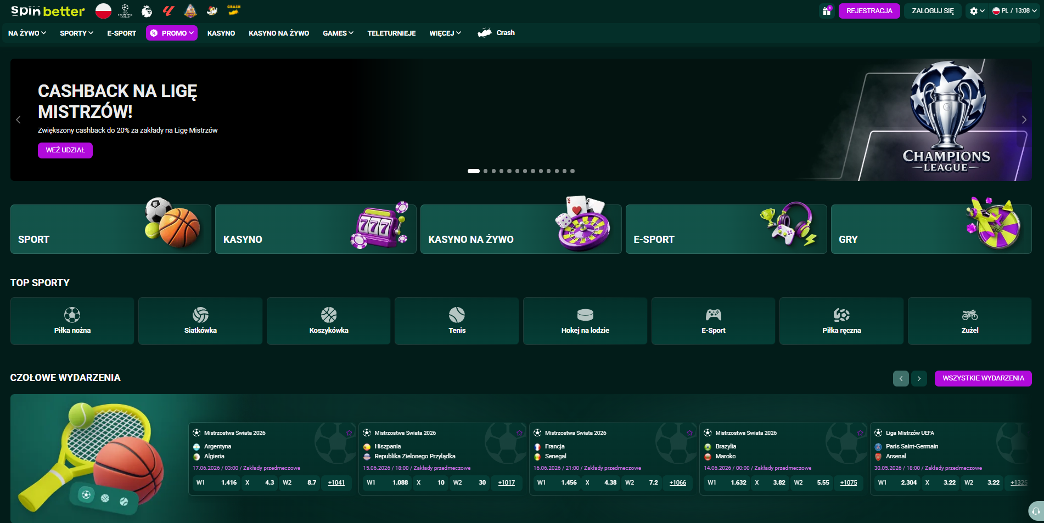This screenshot has height=523, width=1044.
Task: Click the WSZYSTKIE WYDARZENIA button
Action: pos(983,378)
